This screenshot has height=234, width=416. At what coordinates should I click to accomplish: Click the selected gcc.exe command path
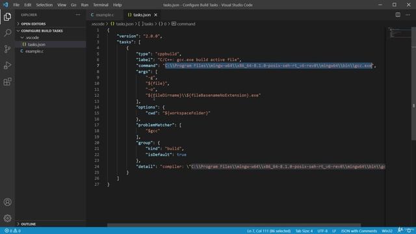coord(268,66)
